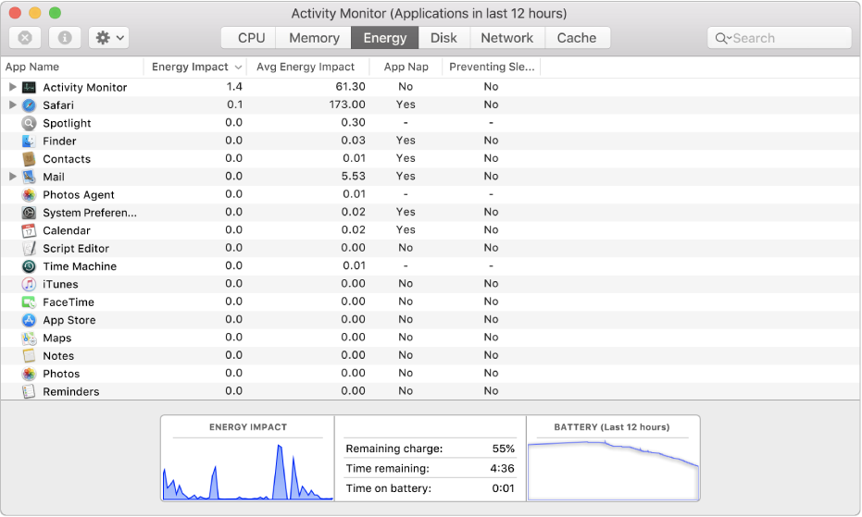Select the Maps row name

point(57,338)
